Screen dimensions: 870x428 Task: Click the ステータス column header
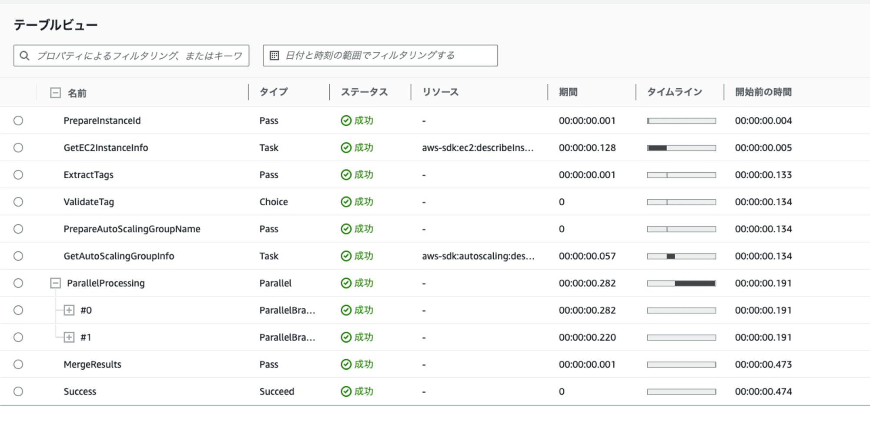[x=364, y=92]
